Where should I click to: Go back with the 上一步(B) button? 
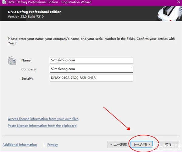[119, 144]
